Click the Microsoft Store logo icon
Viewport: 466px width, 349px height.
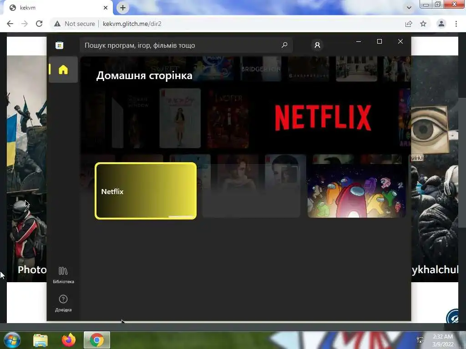tap(60, 45)
